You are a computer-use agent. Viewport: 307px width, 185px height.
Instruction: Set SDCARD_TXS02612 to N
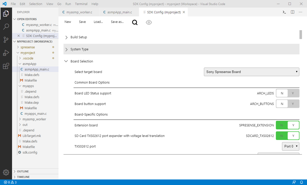[x=282, y=136]
